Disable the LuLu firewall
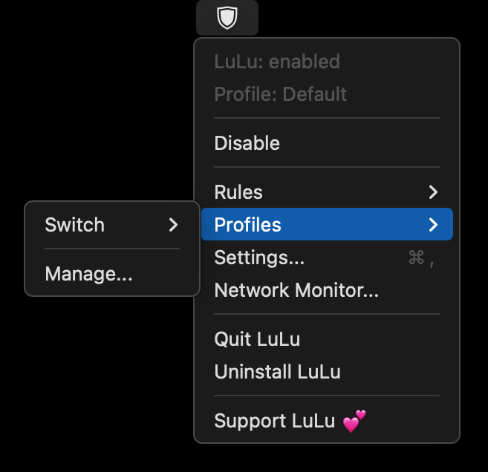Viewport: 488px width, 472px height. tap(327, 143)
